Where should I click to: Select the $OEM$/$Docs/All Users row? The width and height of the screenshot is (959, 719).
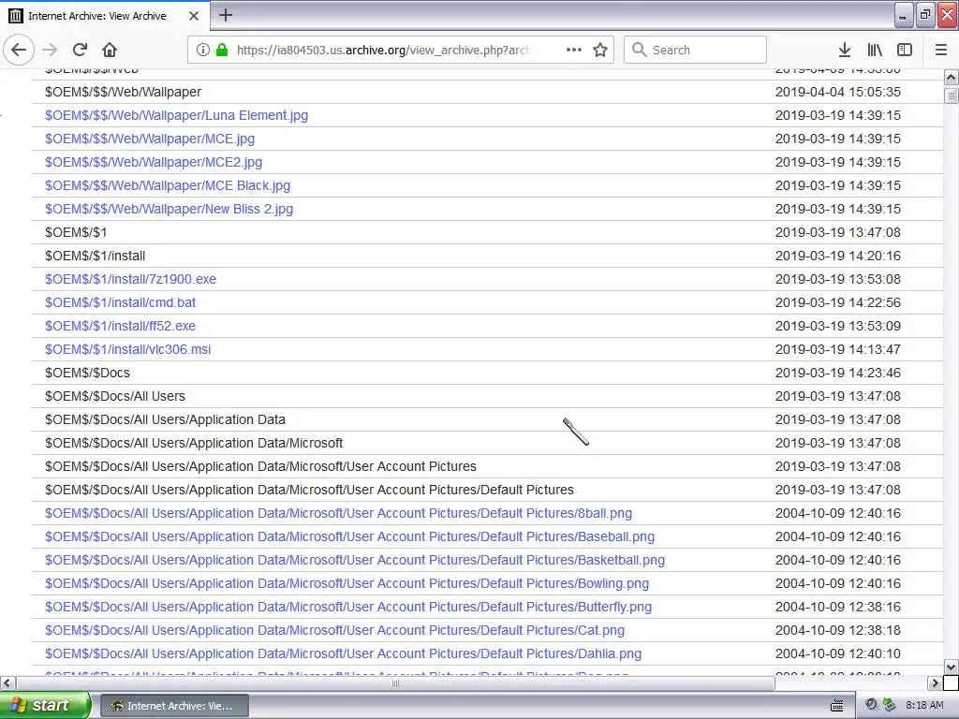(x=487, y=396)
